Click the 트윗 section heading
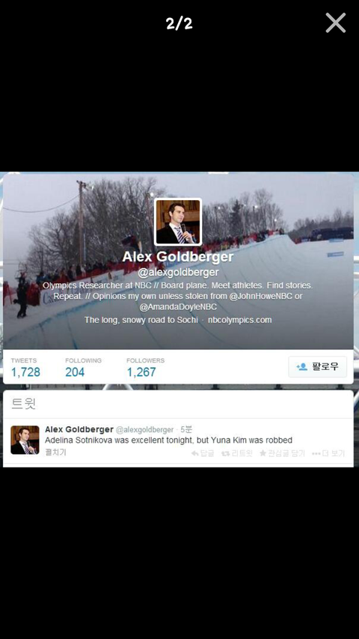Viewport: 359px width, 639px height. point(24,404)
